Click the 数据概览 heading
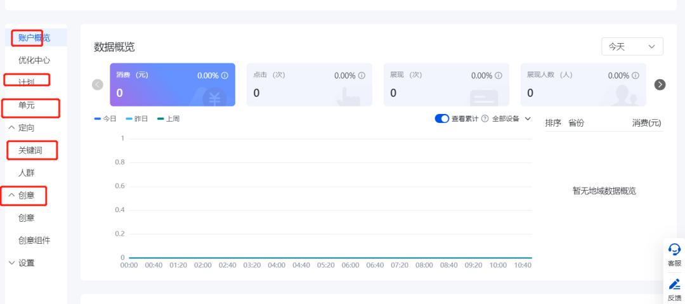This screenshot has width=685, height=304. coord(114,47)
